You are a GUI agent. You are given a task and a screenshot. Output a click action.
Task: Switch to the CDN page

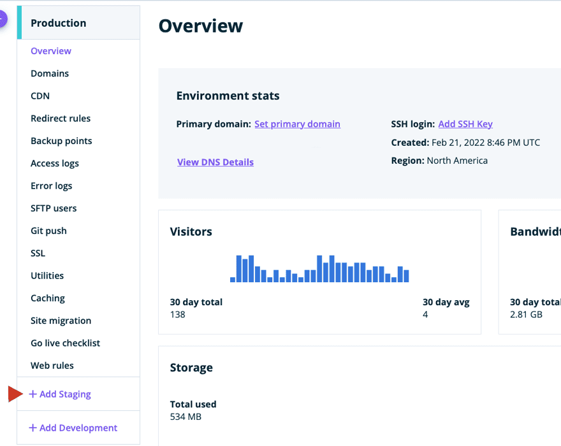40,96
